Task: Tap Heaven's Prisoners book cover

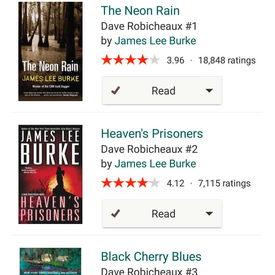Action: click(x=50, y=174)
